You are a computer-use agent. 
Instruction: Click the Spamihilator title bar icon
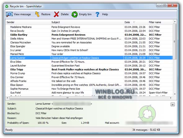(x=7, y=6)
